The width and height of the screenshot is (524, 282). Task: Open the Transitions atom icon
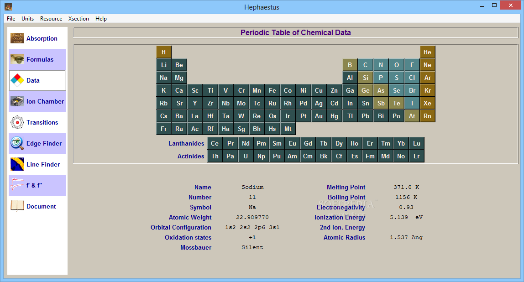click(17, 122)
